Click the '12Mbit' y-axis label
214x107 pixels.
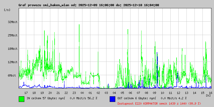[x=13, y=62]
